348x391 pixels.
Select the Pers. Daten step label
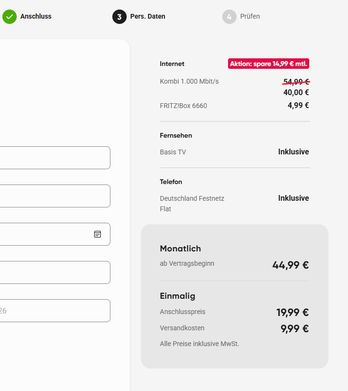(148, 17)
